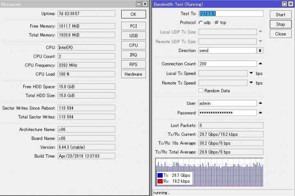Click the Test To address field

click(x=231, y=14)
